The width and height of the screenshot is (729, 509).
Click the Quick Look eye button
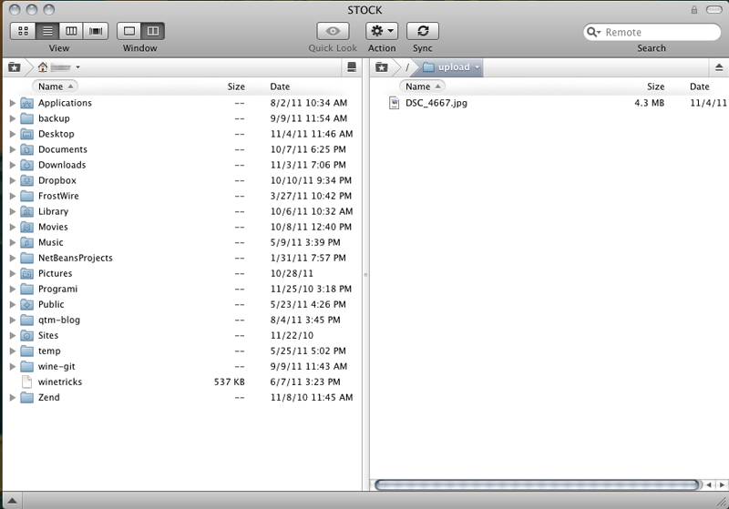pyautogui.click(x=333, y=31)
